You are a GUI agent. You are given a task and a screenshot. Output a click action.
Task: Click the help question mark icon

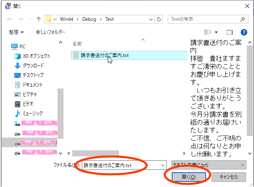pyautogui.click(x=244, y=32)
